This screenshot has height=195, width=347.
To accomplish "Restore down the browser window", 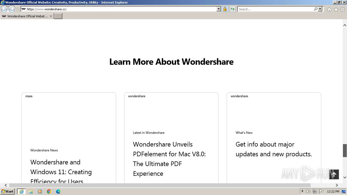I will 339,2.
